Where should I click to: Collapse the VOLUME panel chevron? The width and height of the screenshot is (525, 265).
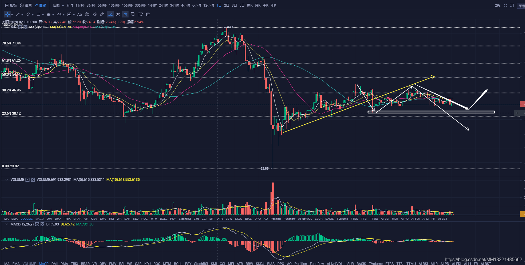tap(7, 180)
